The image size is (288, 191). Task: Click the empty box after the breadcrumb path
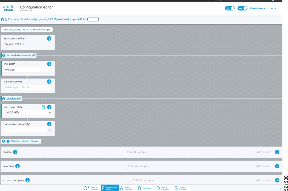93,19
